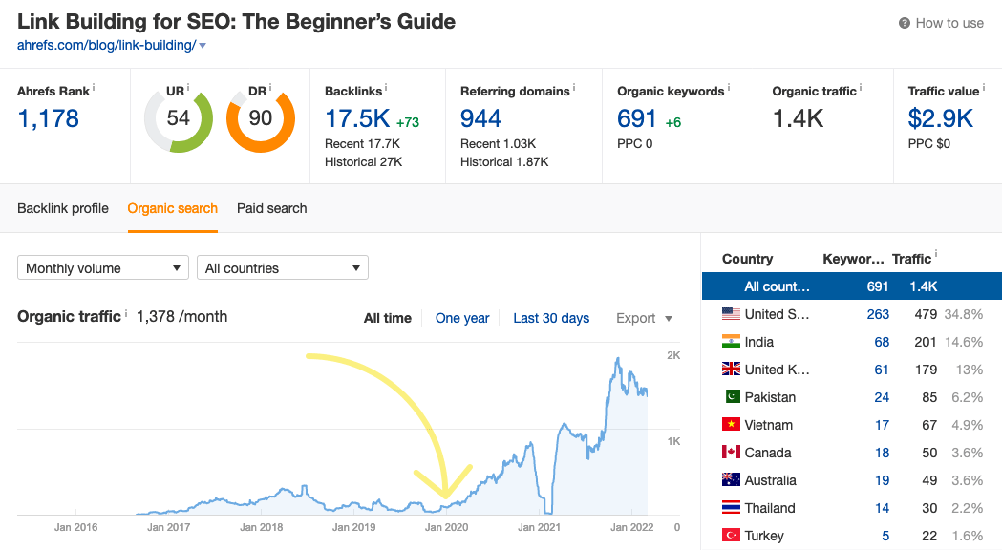Click the Canada flag icon
The height and width of the screenshot is (550, 1002).
pyautogui.click(x=730, y=452)
